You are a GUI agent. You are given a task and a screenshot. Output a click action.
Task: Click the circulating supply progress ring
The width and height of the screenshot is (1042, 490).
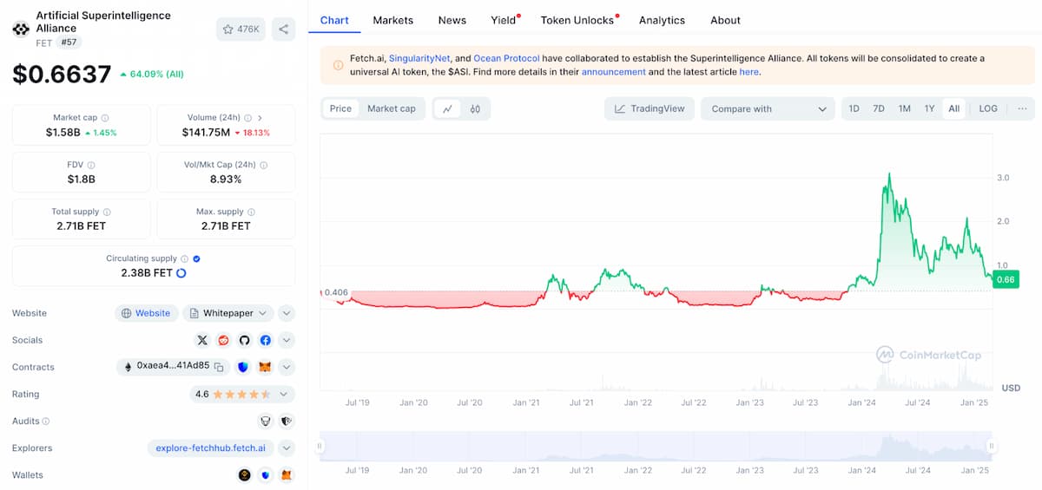pos(181,273)
